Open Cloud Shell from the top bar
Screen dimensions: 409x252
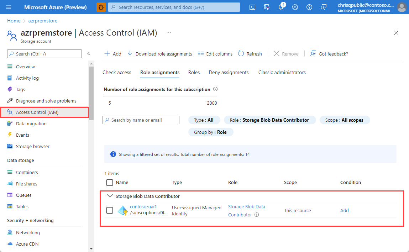pyautogui.click(x=252, y=7)
